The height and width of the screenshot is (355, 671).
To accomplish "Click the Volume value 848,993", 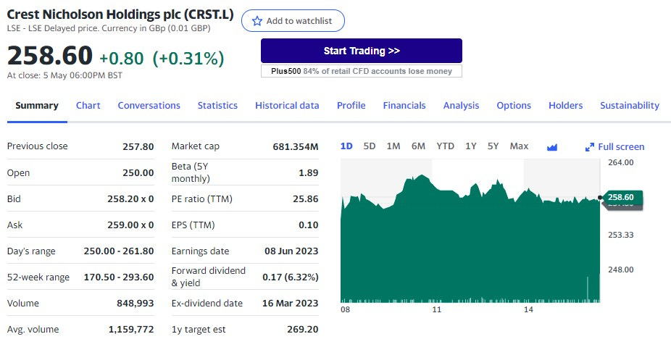I will 136,304.
